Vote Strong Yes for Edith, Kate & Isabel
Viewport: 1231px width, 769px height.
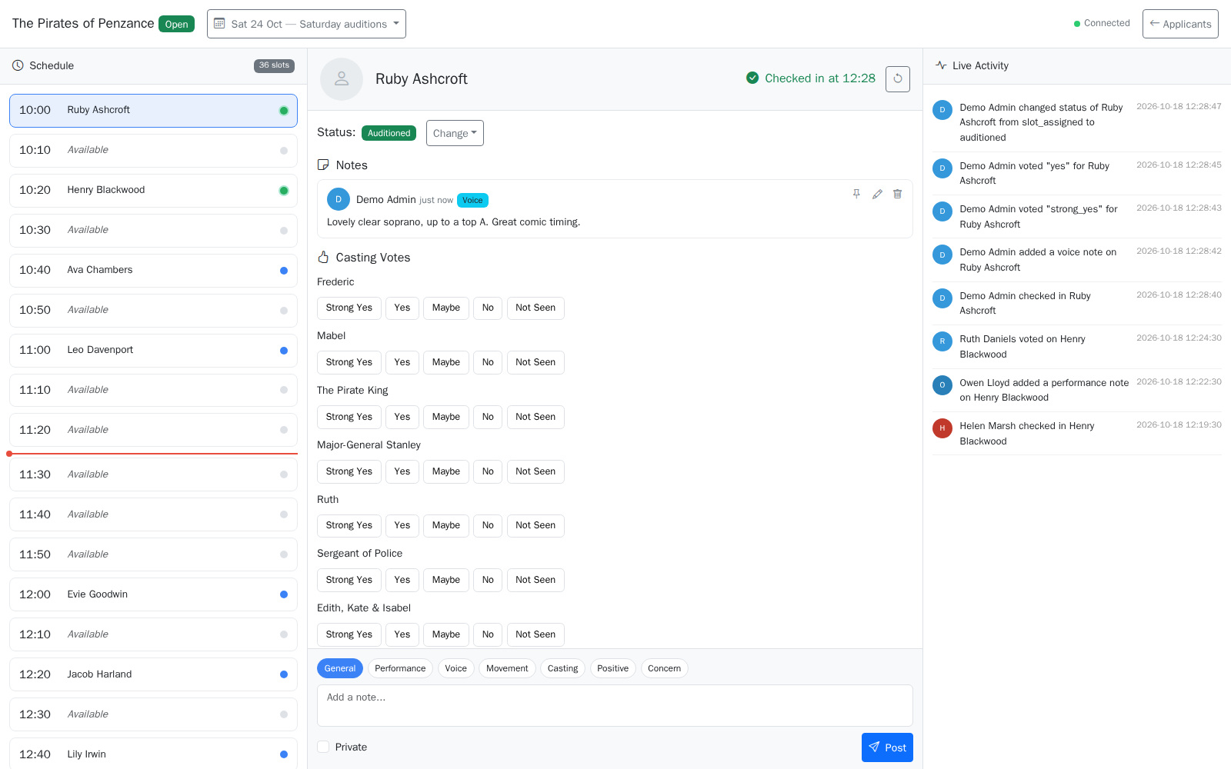(349, 634)
